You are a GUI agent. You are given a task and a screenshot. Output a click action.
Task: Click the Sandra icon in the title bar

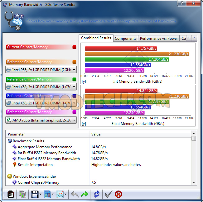click(x=5, y=5)
